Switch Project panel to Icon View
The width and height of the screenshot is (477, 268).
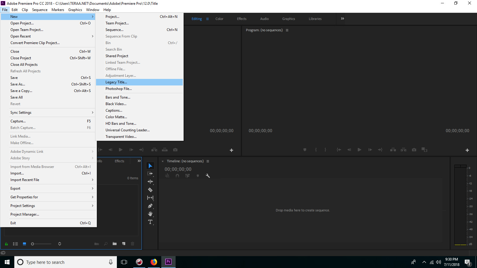click(24, 244)
